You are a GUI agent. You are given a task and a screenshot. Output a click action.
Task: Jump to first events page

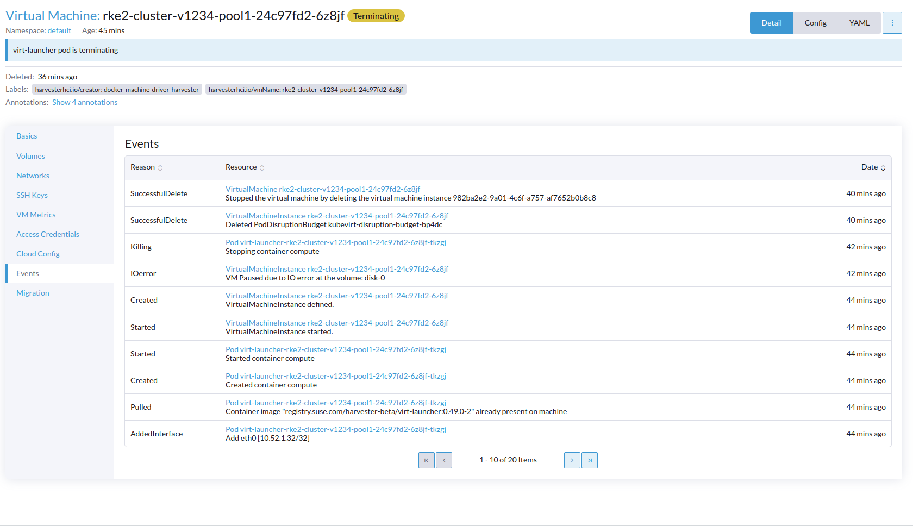coord(426,460)
